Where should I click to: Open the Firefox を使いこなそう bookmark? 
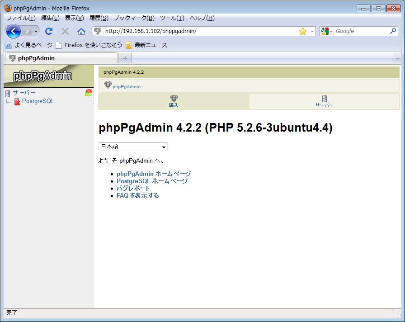point(89,45)
